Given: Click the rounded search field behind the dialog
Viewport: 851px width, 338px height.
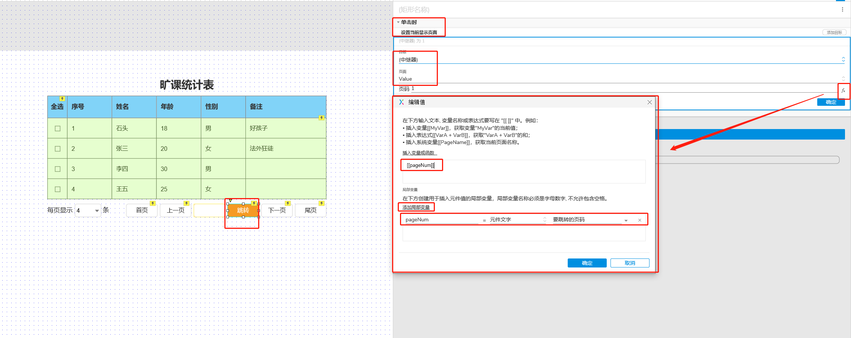Looking at the screenshot, I should [x=748, y=160].
